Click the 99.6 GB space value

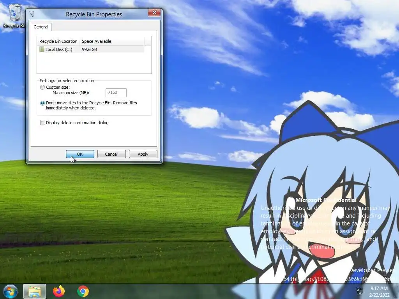coord(89,49)
